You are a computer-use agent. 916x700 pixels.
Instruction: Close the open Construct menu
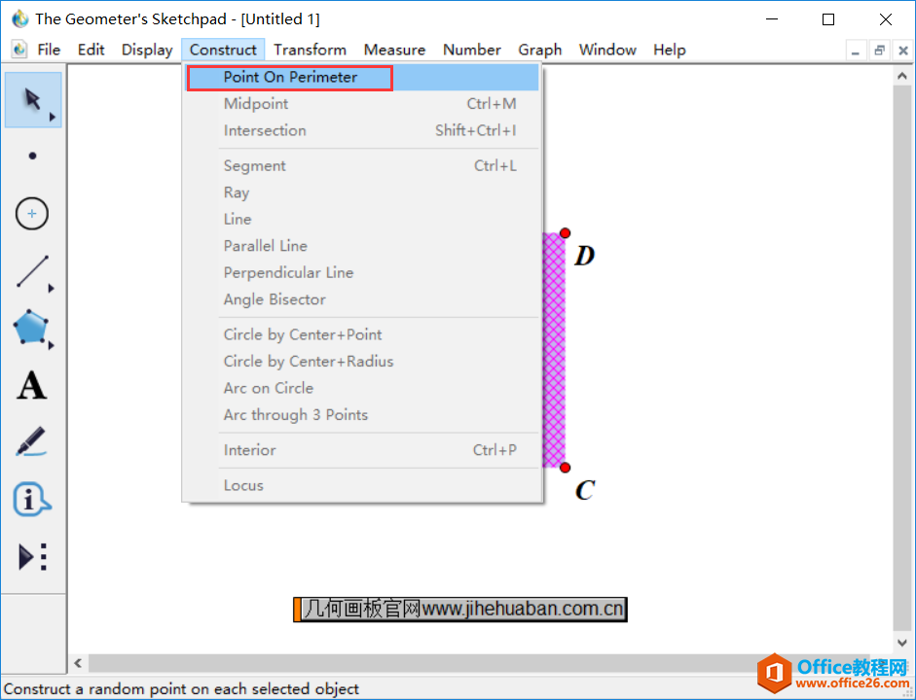coord(223,50)
